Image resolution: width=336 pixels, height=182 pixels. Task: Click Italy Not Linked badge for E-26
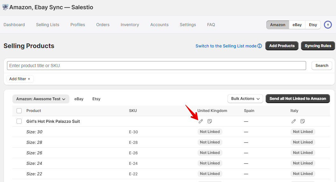tap(303, 153)
